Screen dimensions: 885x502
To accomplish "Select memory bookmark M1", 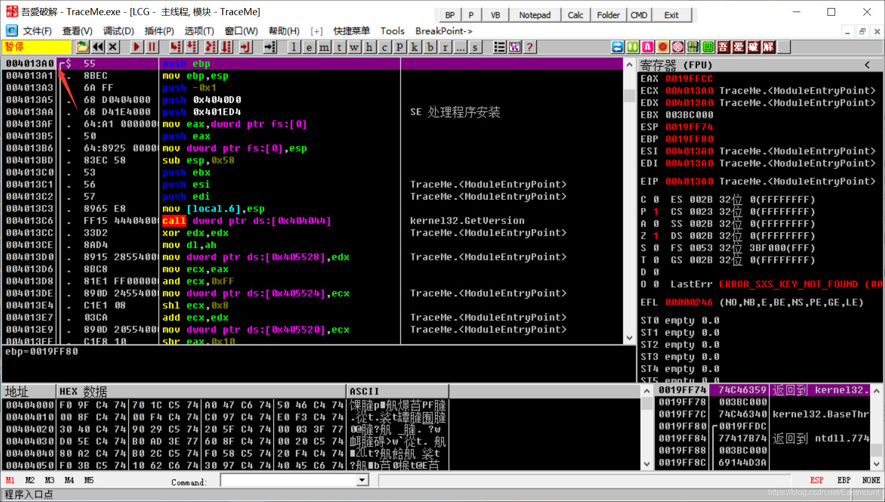I will [x=10, y=480].
